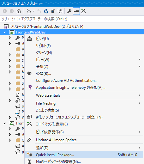Select the favicon file item 'fa'
Viewport: 144px width, 164px height.
click(x=20, y=95)
